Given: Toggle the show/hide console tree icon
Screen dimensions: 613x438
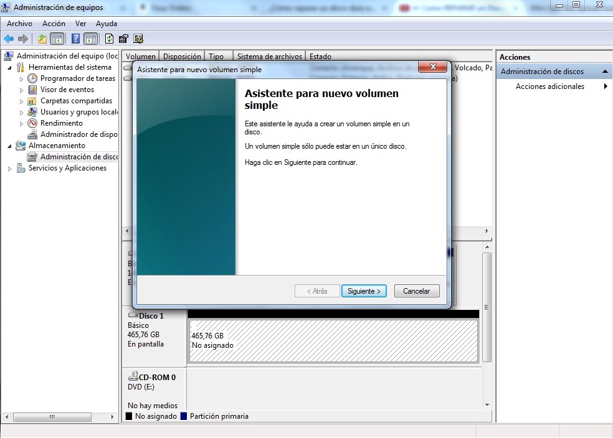Looking at the screenshot, I should (x=57, y=39).
